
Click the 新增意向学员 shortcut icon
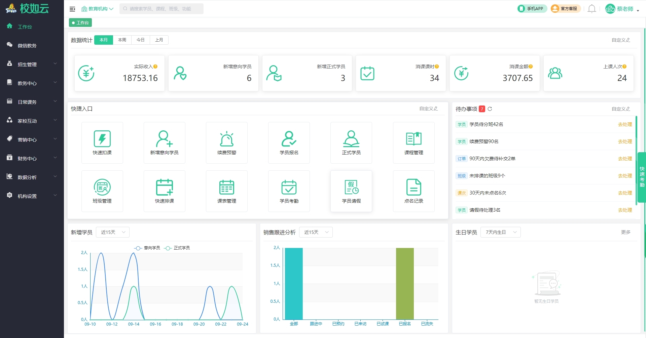coord(164,139)
